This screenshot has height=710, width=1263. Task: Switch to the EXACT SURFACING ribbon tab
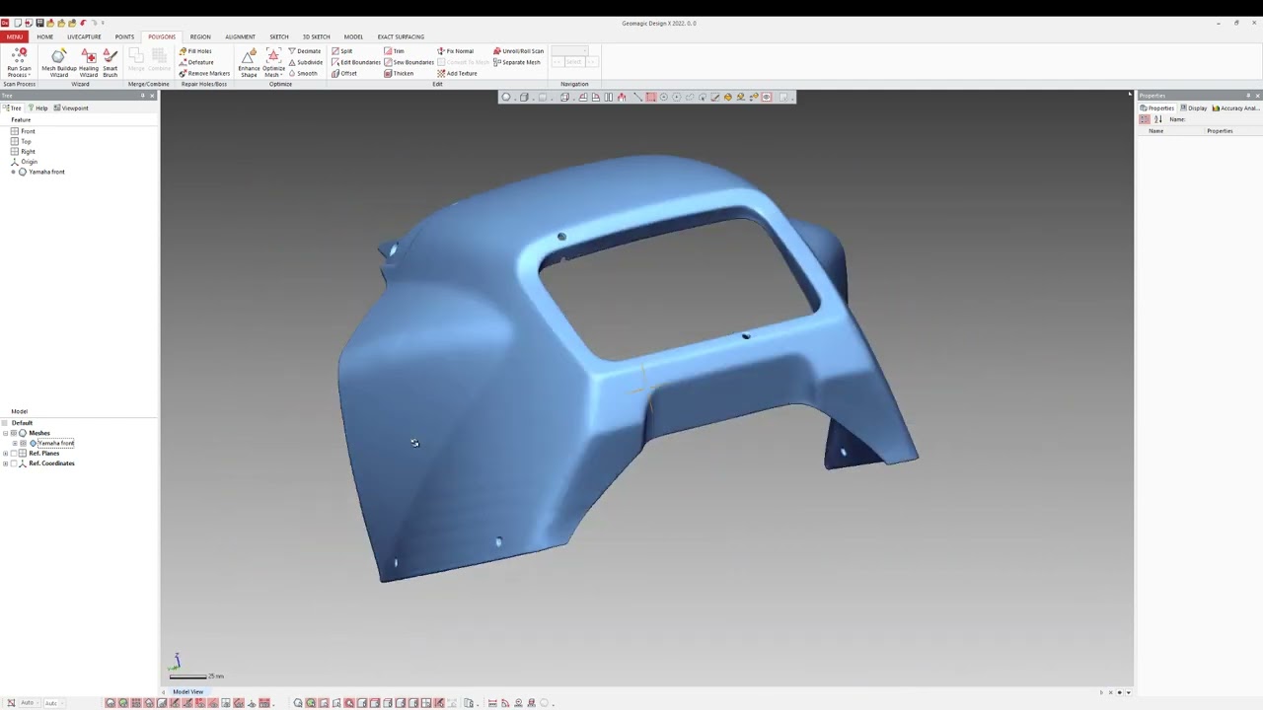(401, 36)
